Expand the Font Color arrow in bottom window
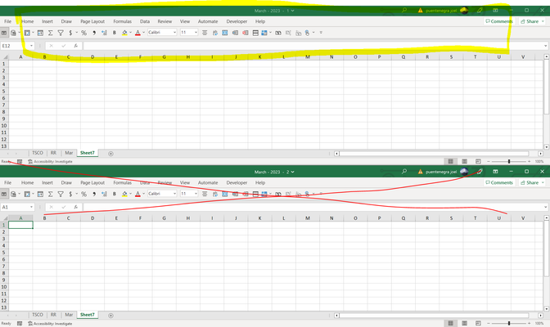The image size is (550, 327). (143, 194)
